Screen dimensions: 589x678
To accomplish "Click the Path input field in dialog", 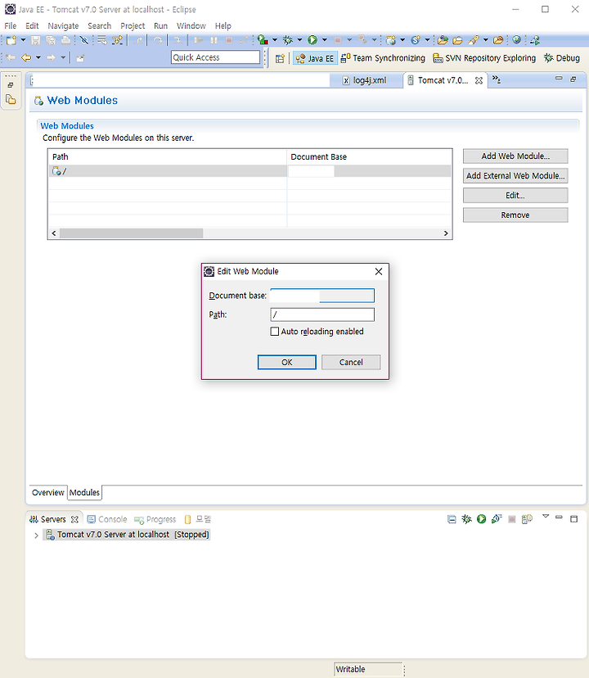I will (322, 314).
